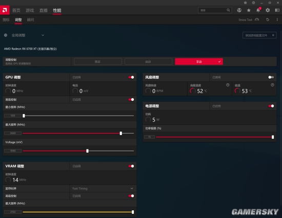This screenshot has width=282, height=218.
Task: Enable the 风扇调整 fan tuning toggle
Action: [271, 77]
